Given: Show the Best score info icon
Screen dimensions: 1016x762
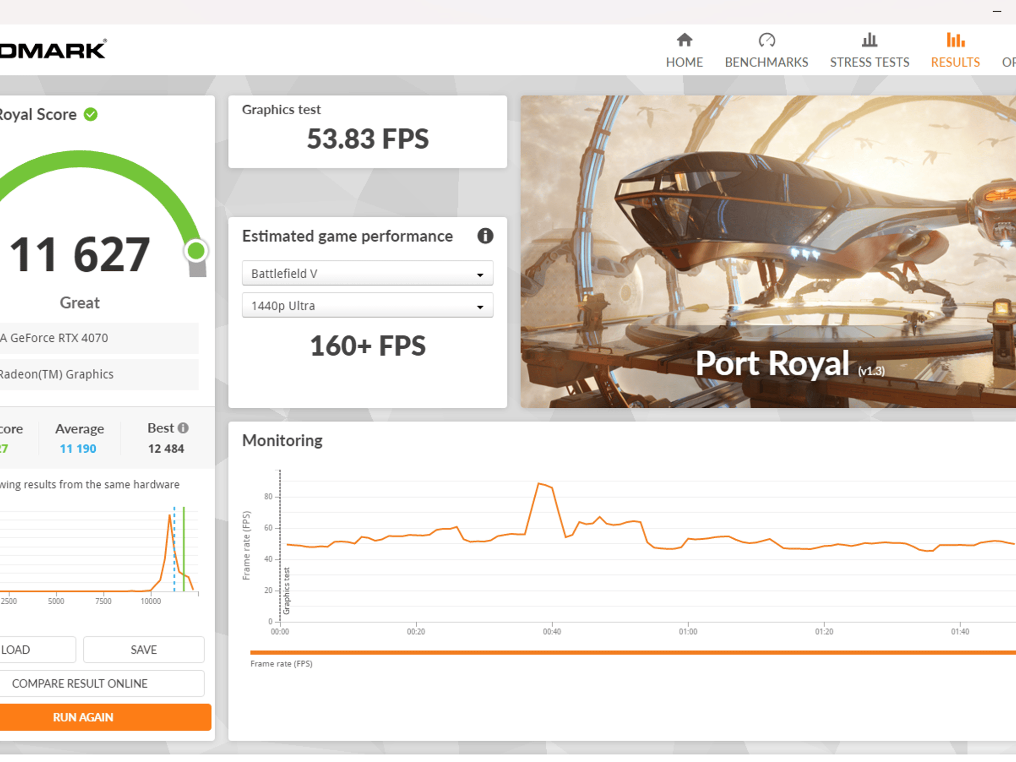Looking at the screenshot, I should (183, 428).
